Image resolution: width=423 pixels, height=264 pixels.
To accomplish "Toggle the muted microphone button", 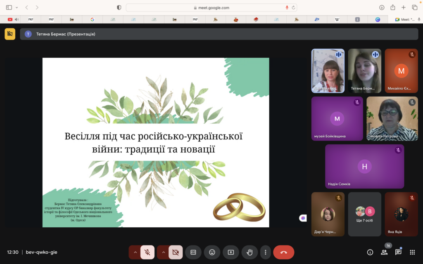I will click(x=147, y=252).
